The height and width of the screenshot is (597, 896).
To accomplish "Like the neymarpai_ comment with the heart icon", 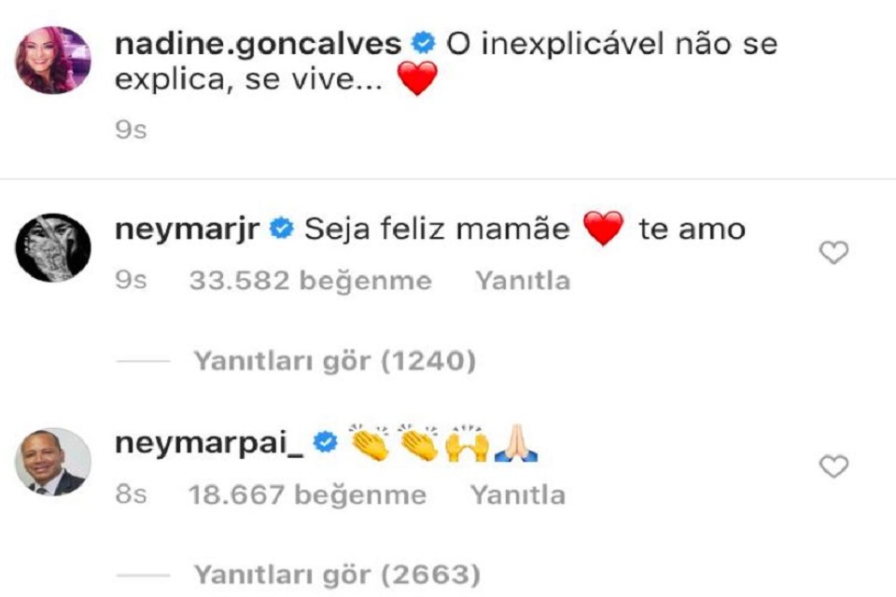I will click(x=833, y=466).
